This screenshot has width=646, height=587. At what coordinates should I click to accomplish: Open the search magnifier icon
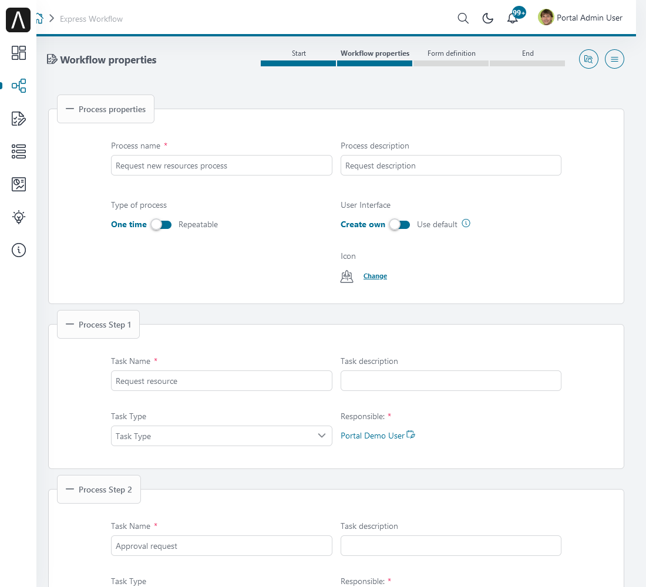(x=463, y=18)
